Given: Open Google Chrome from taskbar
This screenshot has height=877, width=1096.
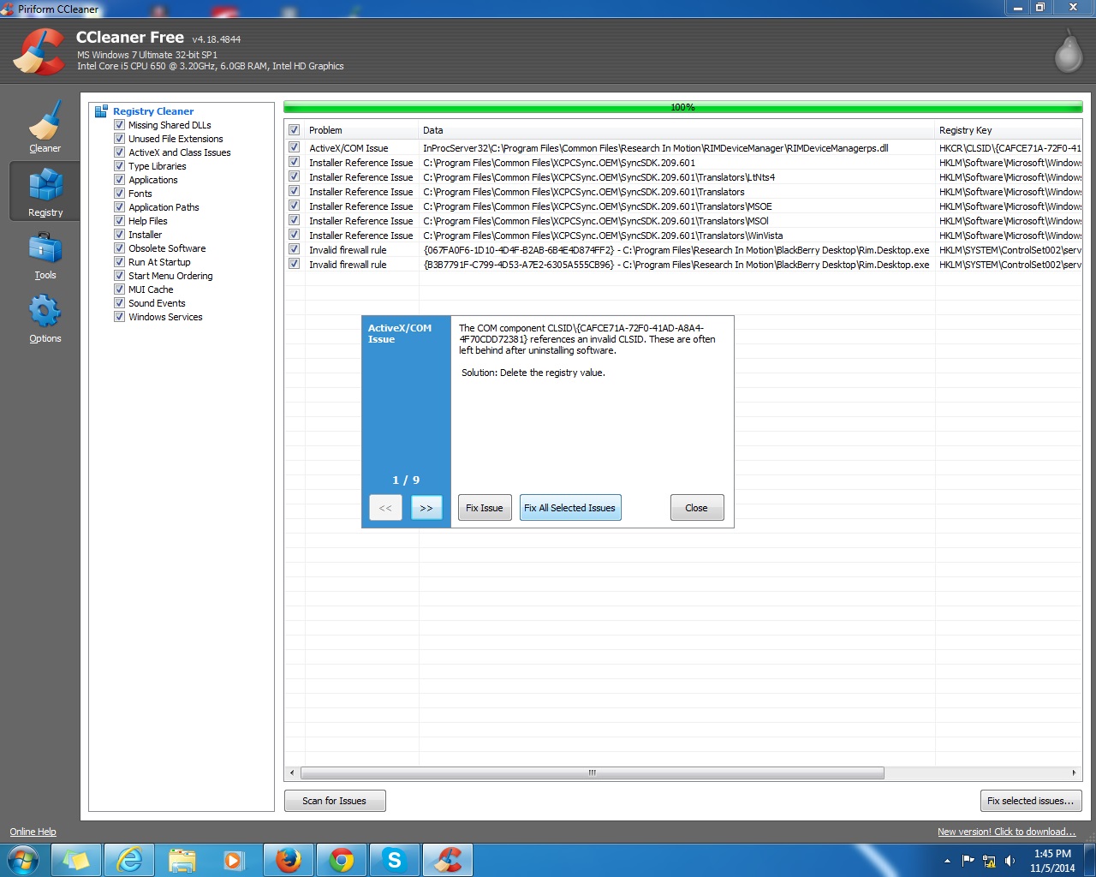Looking at the screenshot, I should coord(342,859).
